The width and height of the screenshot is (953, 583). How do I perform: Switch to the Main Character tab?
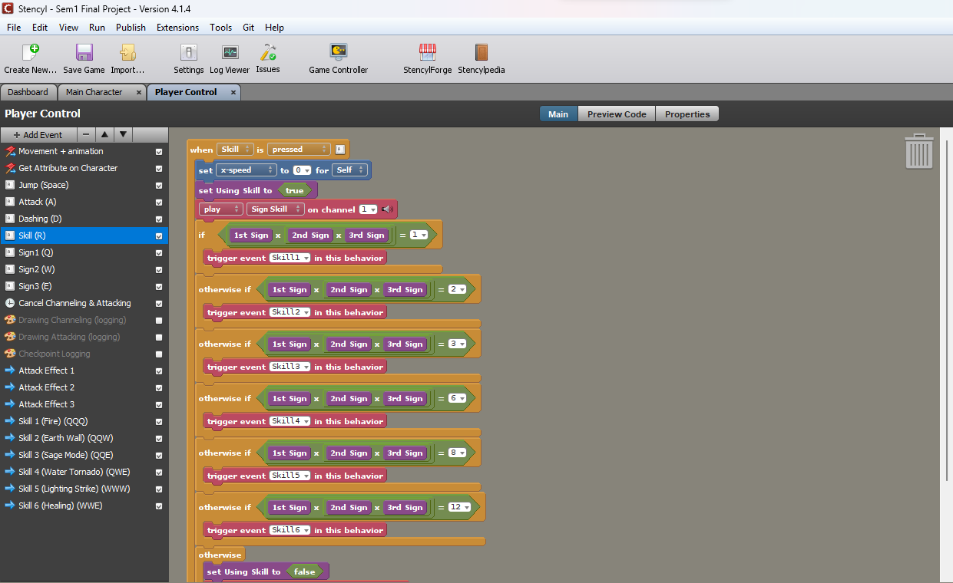point(94,92)
